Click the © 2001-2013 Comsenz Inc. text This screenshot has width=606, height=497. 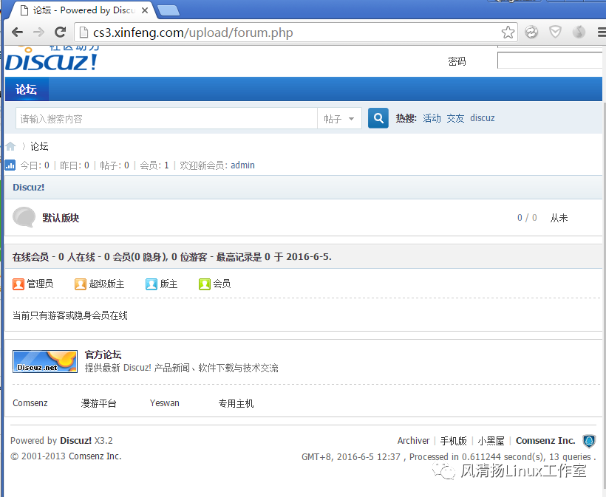pyautogui.click(x=66, y=456)
